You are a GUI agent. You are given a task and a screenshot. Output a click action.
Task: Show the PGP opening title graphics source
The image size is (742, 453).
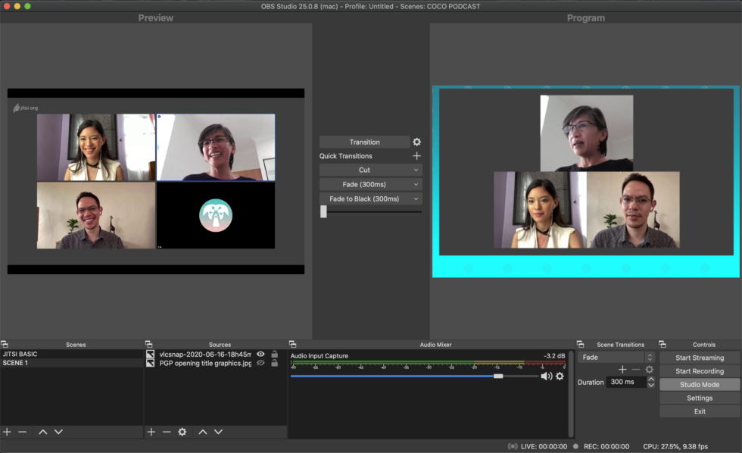coord(260,363)
